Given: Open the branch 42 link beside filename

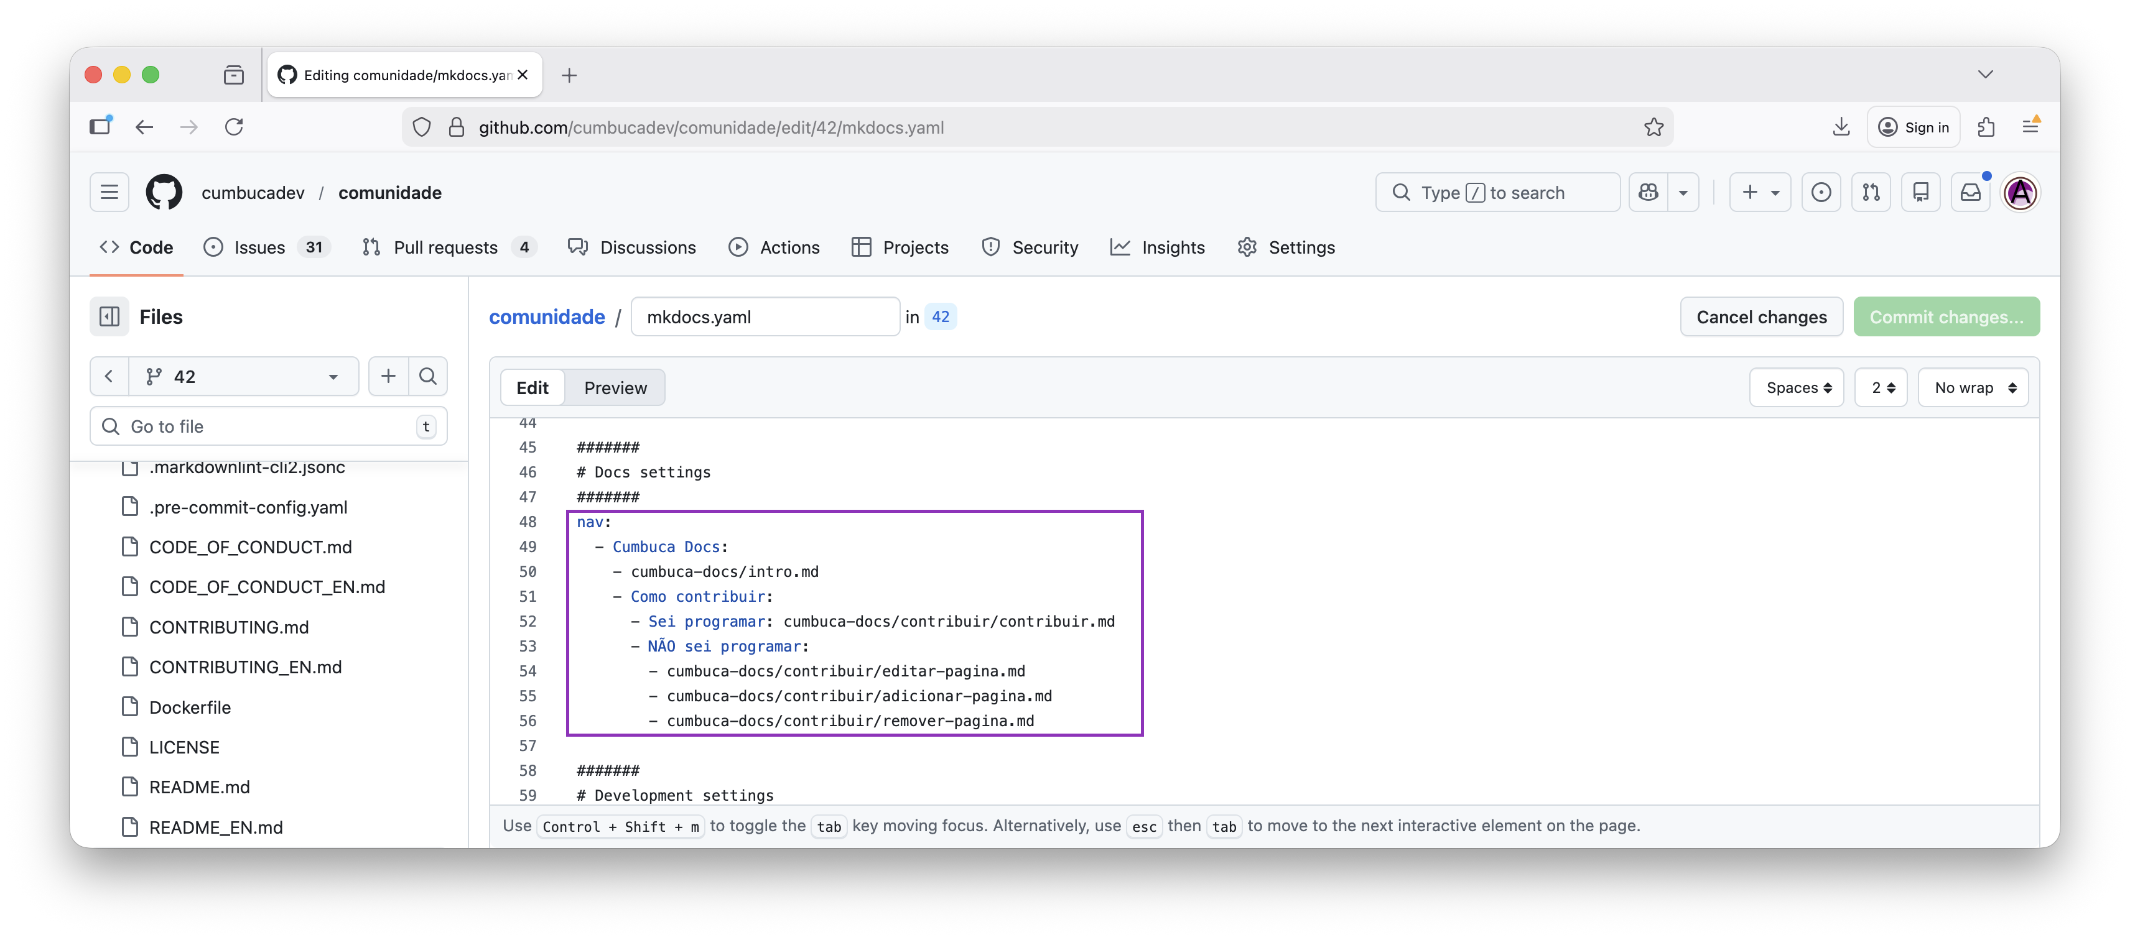Looking at the screenshot, I should coord(940,316).
